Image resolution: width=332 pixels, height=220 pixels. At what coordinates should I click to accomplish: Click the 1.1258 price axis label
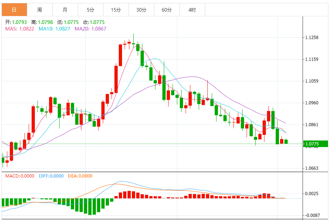tap(312, 38)
